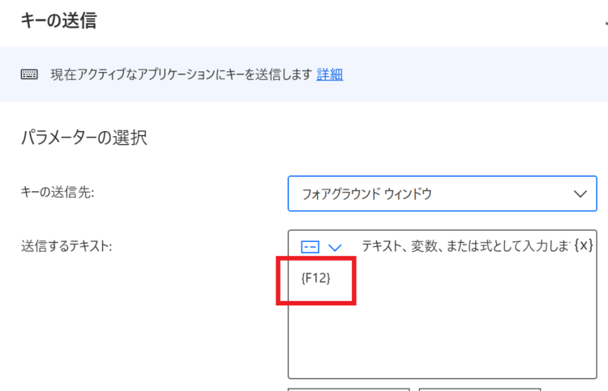Open the {x} variable picker
Screen dimensions: 608x391
click(584, 245)
